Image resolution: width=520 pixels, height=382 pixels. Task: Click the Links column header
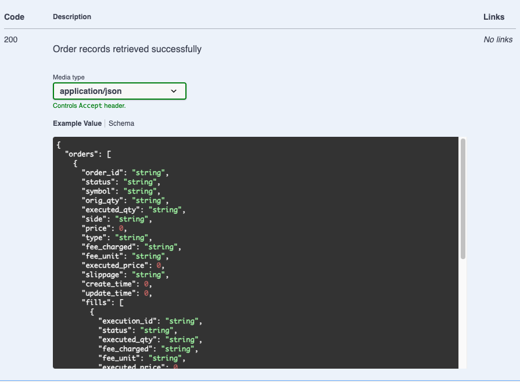[x=494, y=17]
